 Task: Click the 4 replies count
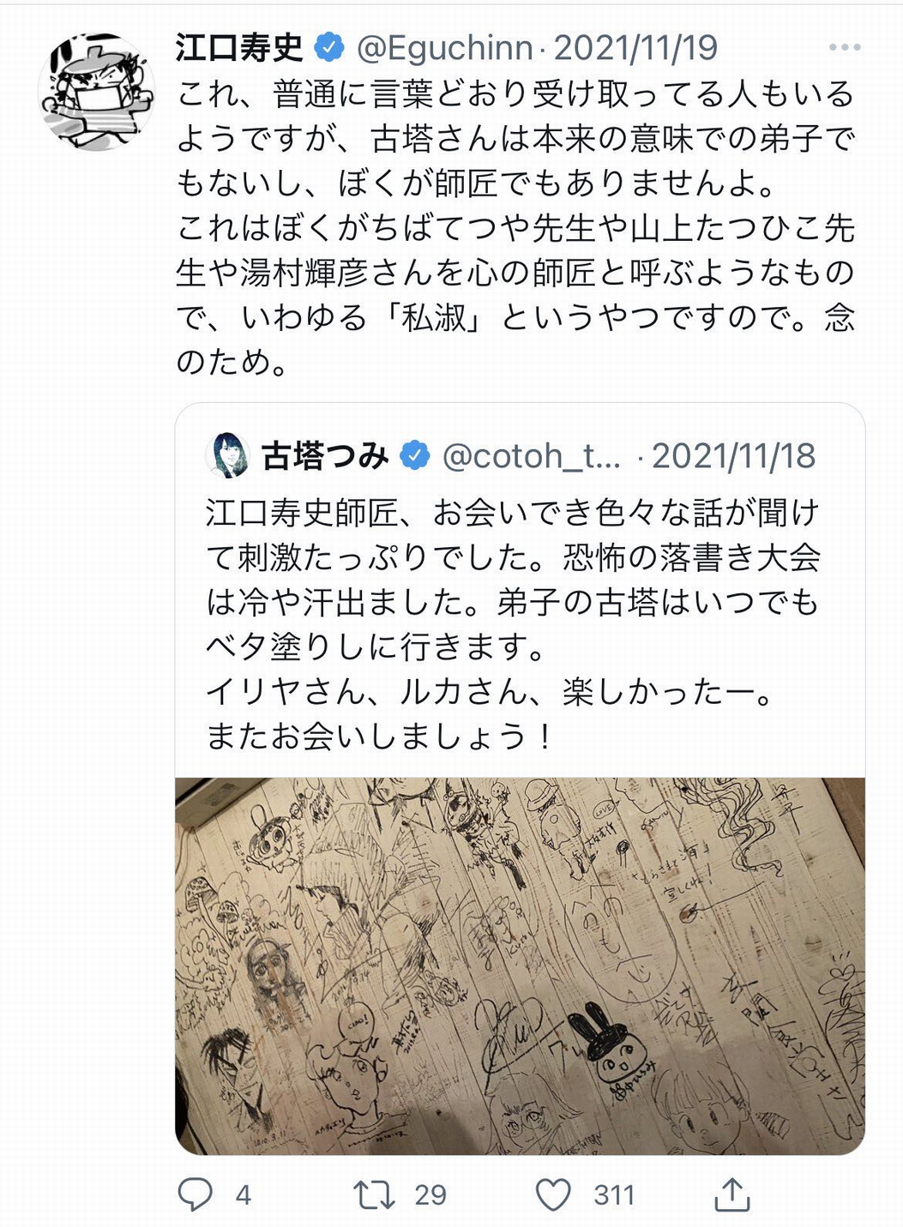point(244,1194)
